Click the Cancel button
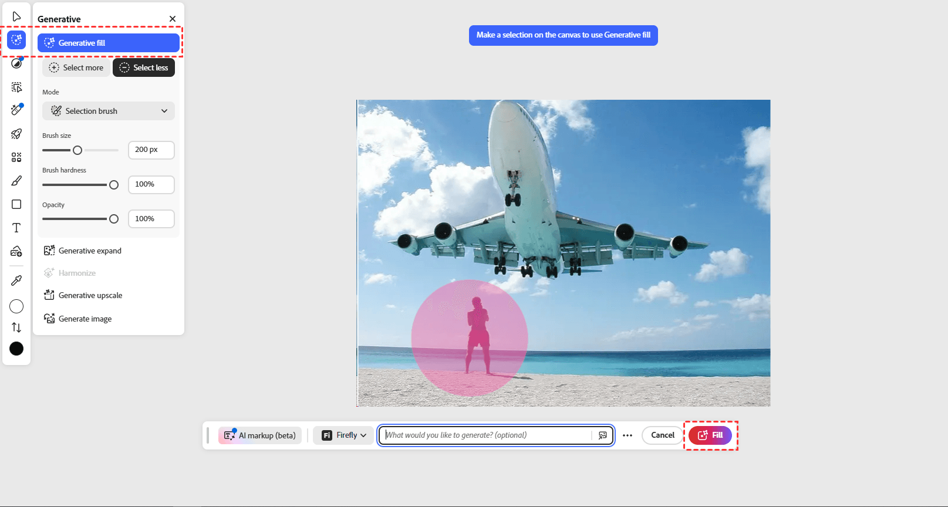Screen dimensions: 948x507 point(663,435)
